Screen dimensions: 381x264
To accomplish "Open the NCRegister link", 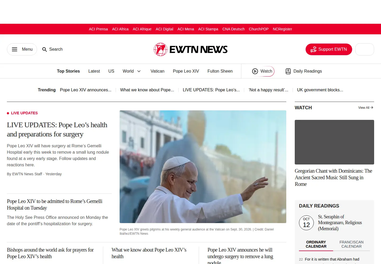I will [282, 29].
